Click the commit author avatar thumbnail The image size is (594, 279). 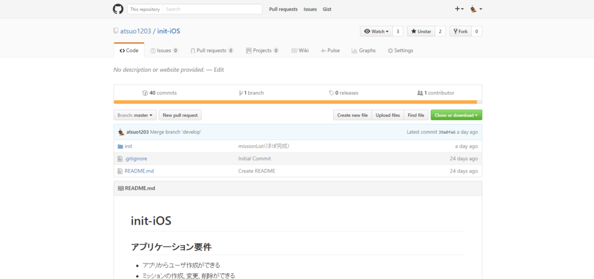point(121,132)
